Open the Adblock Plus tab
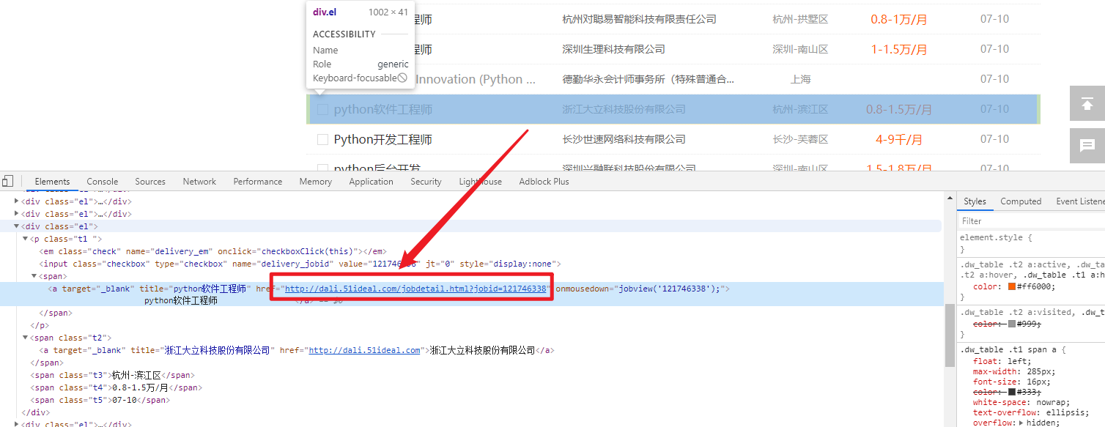This screenshot has width=1105, height=427. point(544,182)
